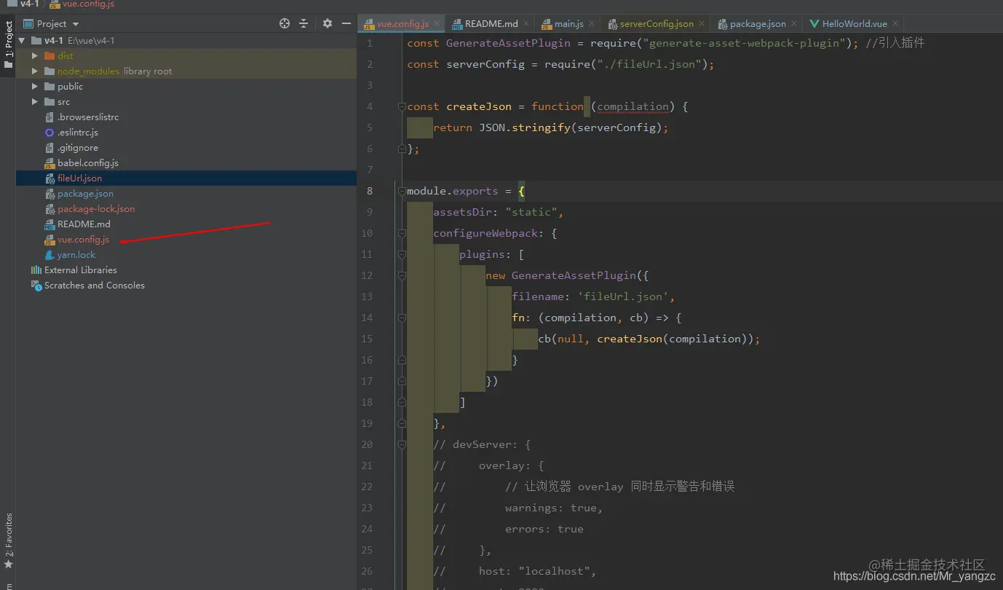Fold new GenerateAssetPlugin block at line 12
Screen dimensions: 1003x590
(401, 275)
